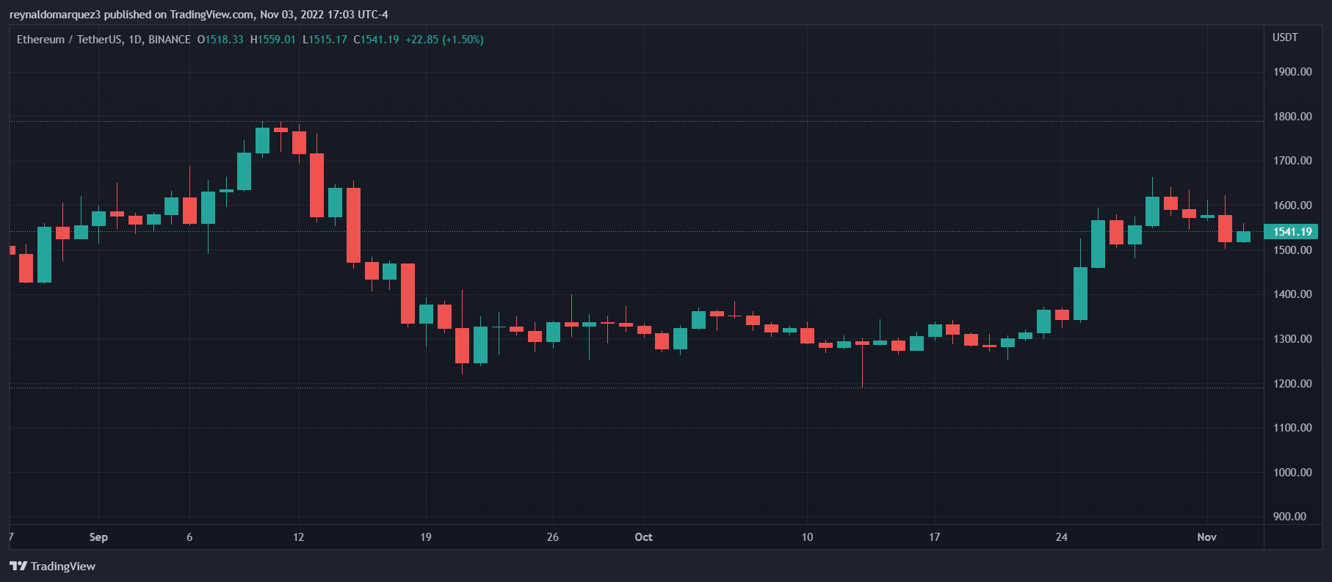Click date 24 on the time axis
Screen dimensions: 1332x582
(x=1061, y=537)
